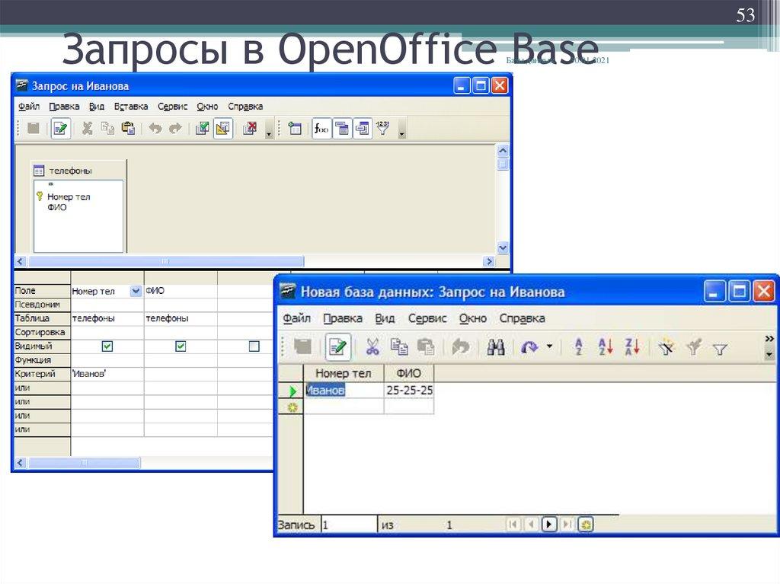Click the next record navigation button
Image resolution: width=780 pixels, height=584 pixels.
[x=548, y=523]
